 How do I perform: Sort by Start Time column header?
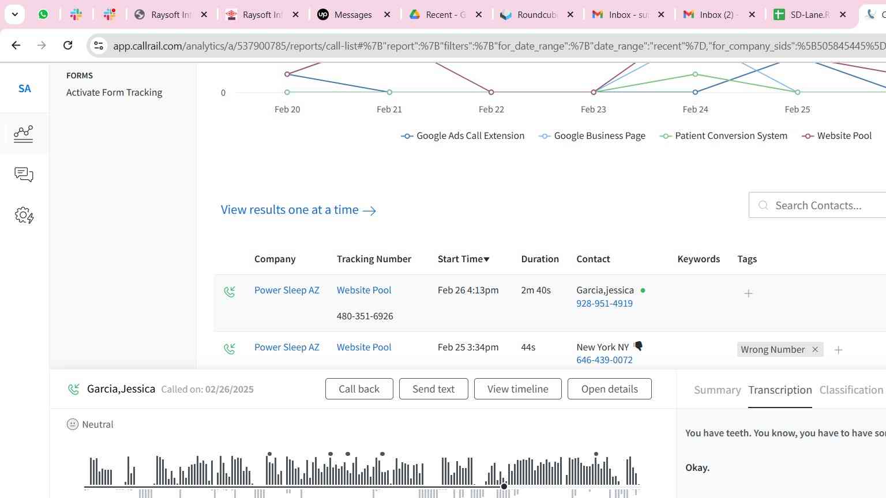463,259
